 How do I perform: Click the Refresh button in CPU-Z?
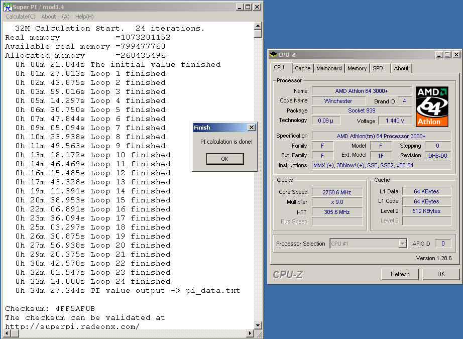click(400, 274)
